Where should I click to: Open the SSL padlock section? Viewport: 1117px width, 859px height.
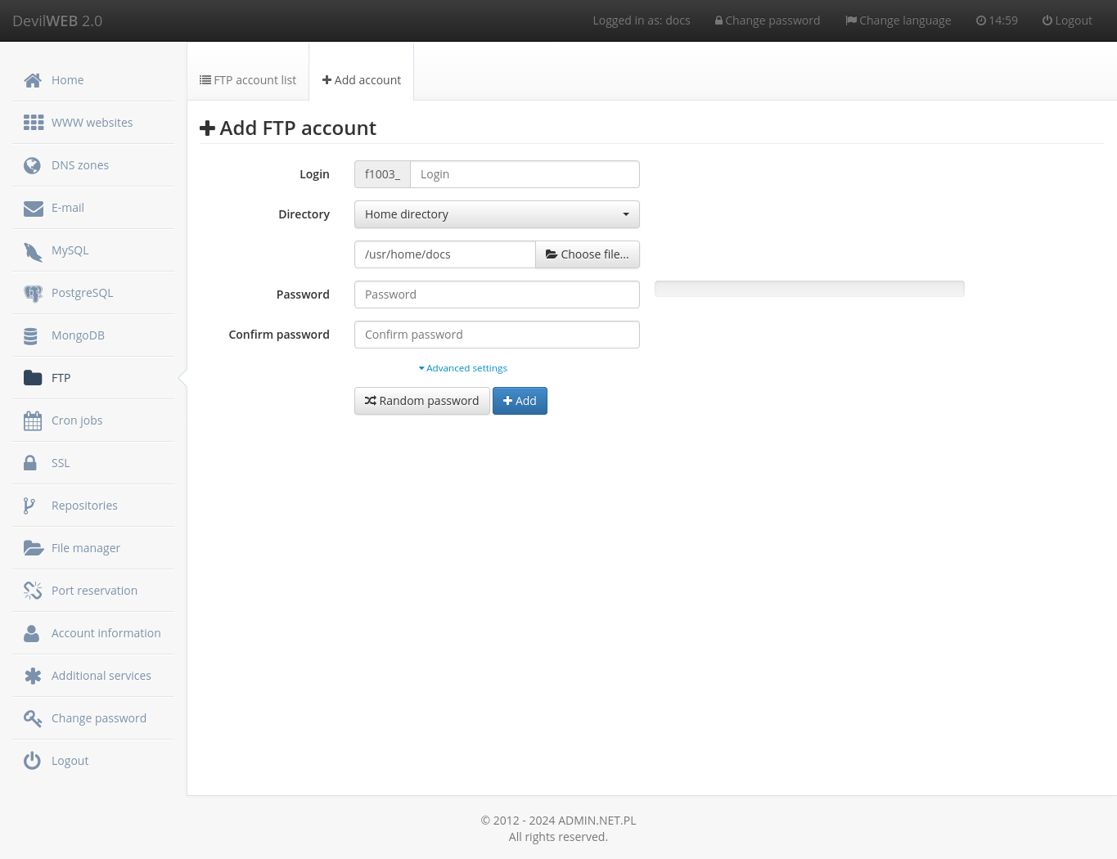32,462
